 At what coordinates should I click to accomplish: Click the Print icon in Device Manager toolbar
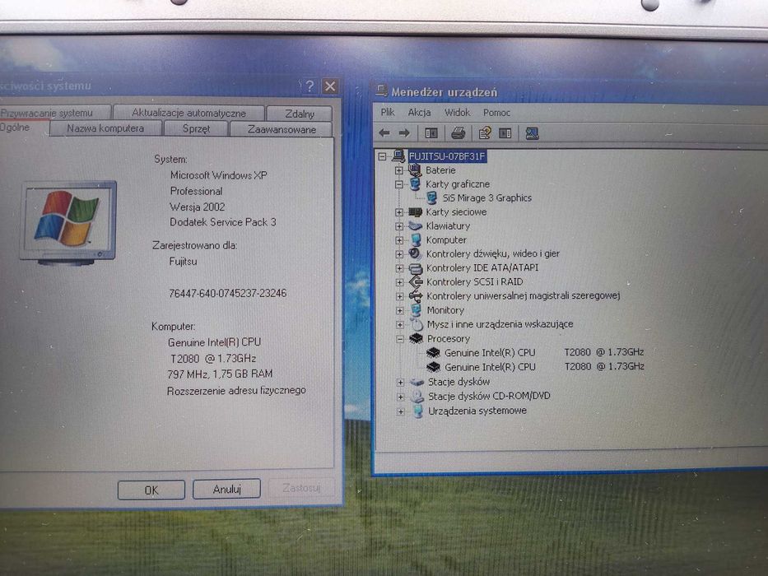[458, 132]
